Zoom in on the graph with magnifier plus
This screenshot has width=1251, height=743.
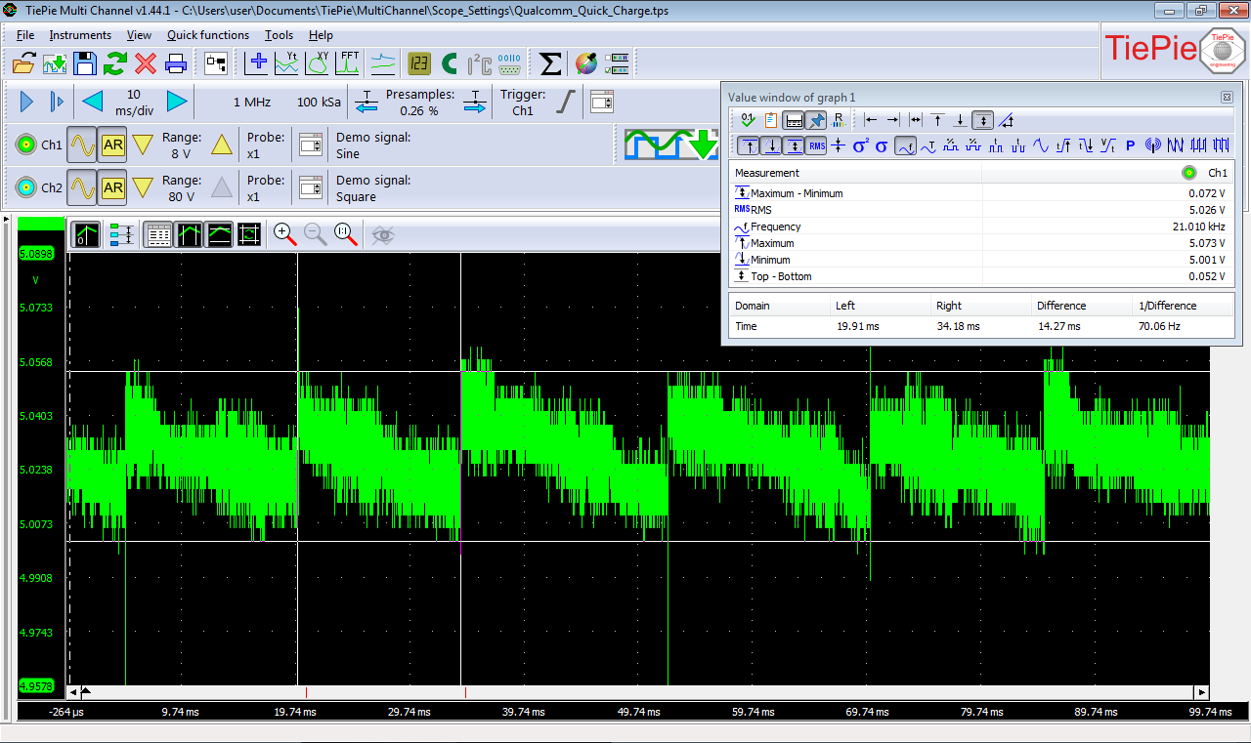[284, 233]
